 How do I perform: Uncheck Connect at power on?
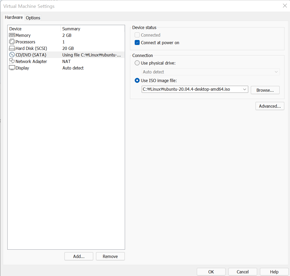pyautogui.click(x=137, y=43)
